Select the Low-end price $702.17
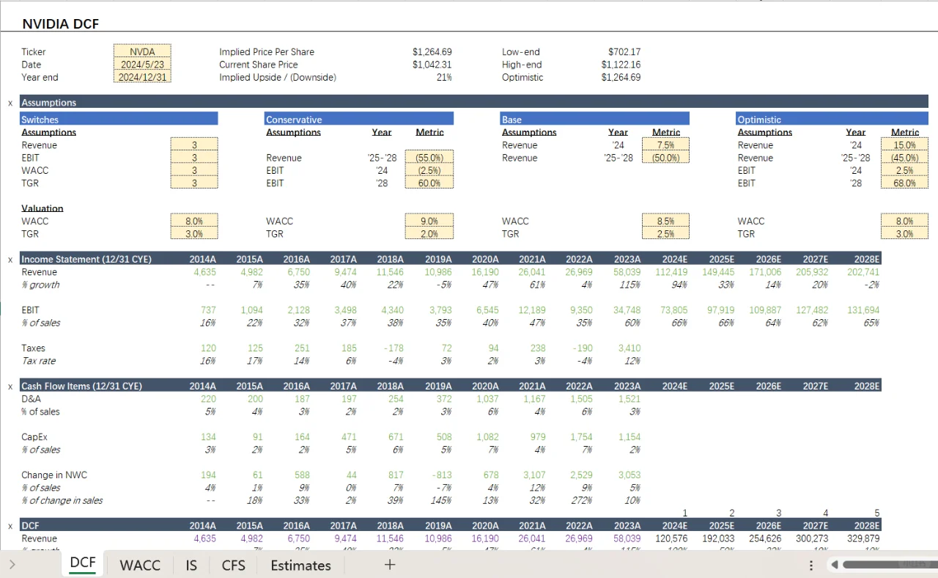 (624, 51)
